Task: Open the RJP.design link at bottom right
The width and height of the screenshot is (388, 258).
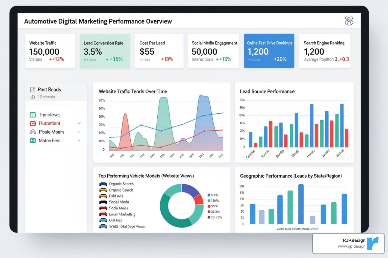Action: point(348,243)
